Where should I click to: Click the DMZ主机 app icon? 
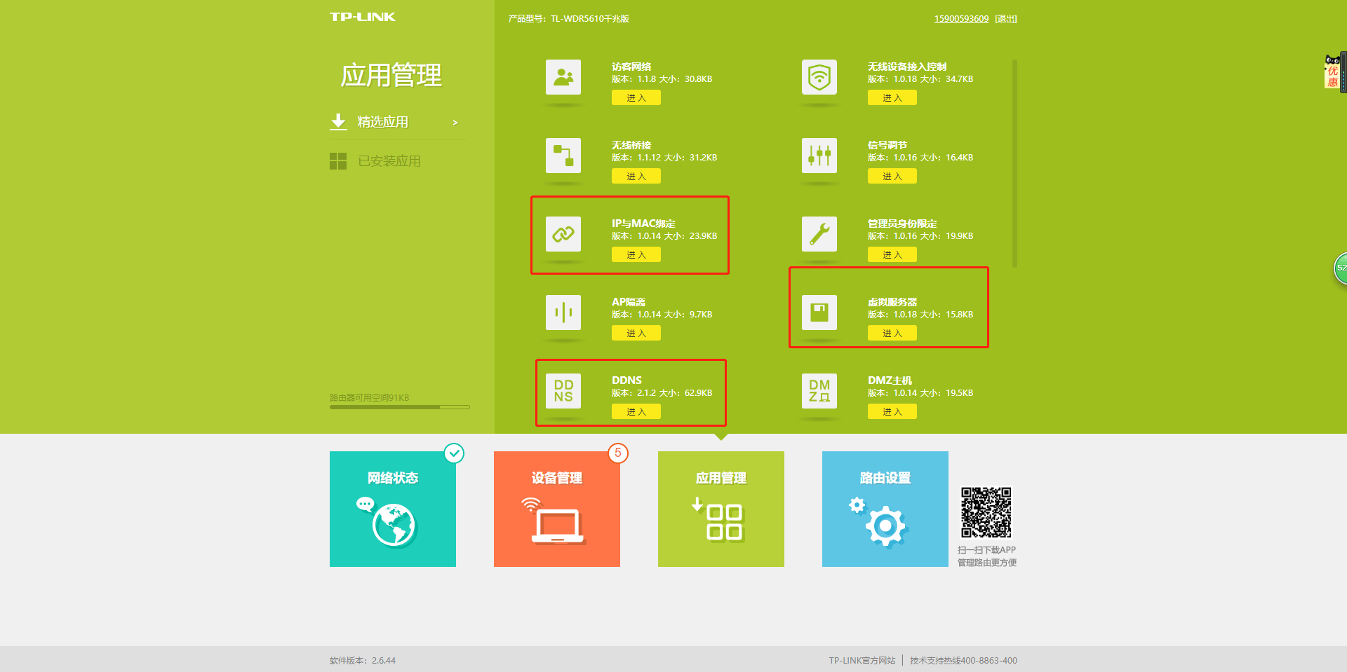click(x=819, y=391)
